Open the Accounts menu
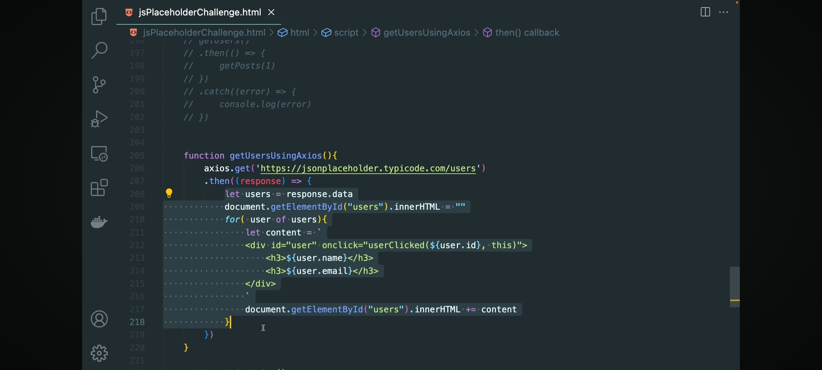Image resolution: width=822 pixels, height=370 pixels. 99,319
